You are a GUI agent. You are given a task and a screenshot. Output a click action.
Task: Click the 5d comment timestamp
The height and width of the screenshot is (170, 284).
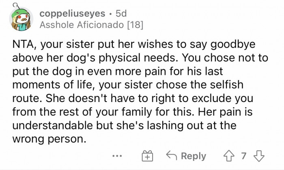coord(121,13)
